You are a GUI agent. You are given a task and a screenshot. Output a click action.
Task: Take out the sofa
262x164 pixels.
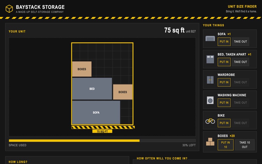point(240,42)
